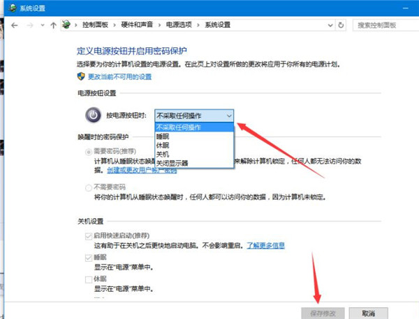This screenshot has height=319, width=419.
Task: Click the power button icon
Action: pyautogui.click(x=92, y=115)
